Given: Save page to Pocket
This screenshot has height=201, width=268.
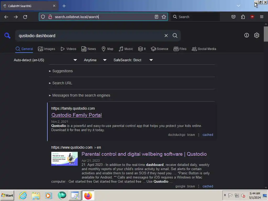Looking at the screenshot, I should pos(233,17).
